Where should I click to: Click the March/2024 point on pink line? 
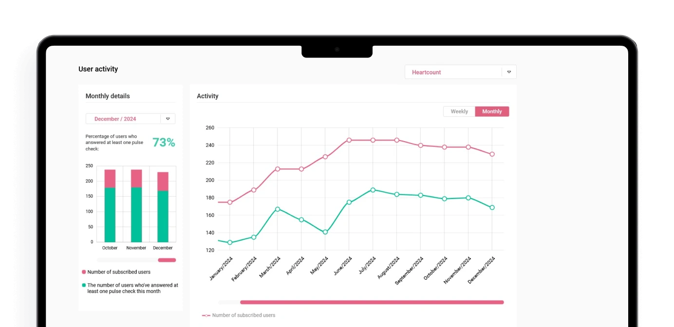click(277, 168)
